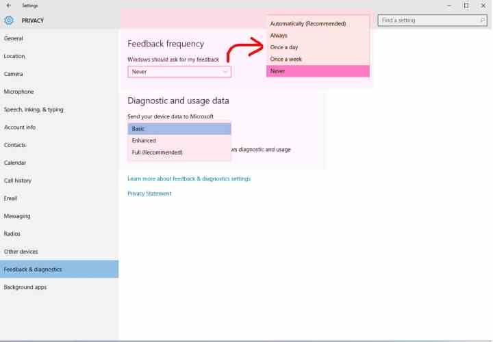Viewport: 493px width, 342px height.
Task: Open the Microphone section
Action: (59, 92)
